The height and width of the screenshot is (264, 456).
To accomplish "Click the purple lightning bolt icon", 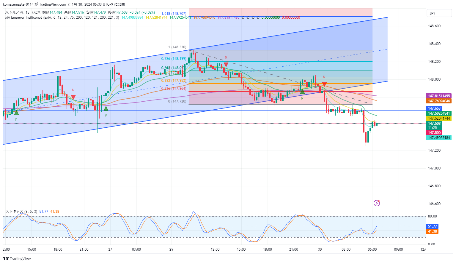I will coord(377,203).
